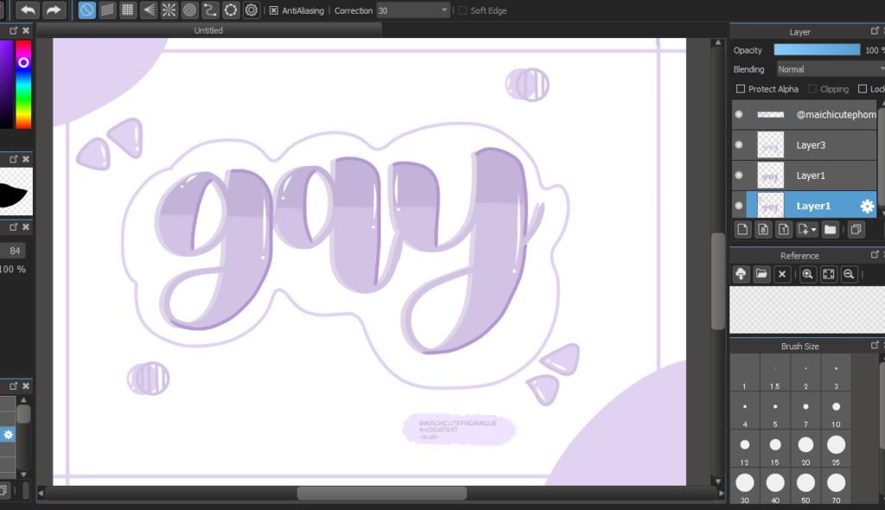885x510 pixels.
Task: Select the unselected Layer1 row
Action: pos(805,175)
